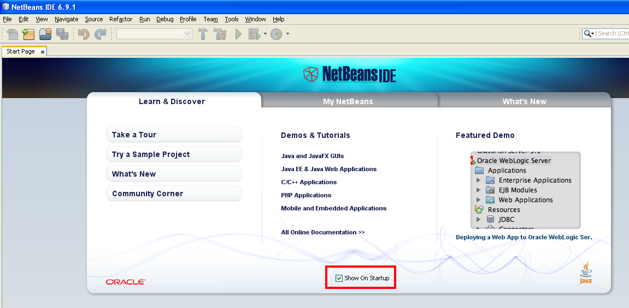This screenshot has width=629, height=308.
Task: Click the Community Corner button
Action: tap(174, 193)
